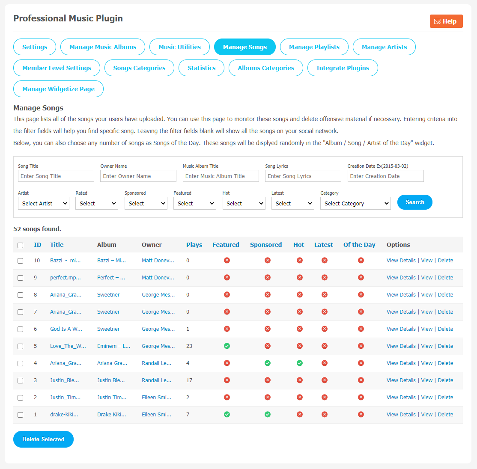Toggle Sponsored status icon for song ID 5
Viewport: 477px width, 469px height.
point(267,346)
